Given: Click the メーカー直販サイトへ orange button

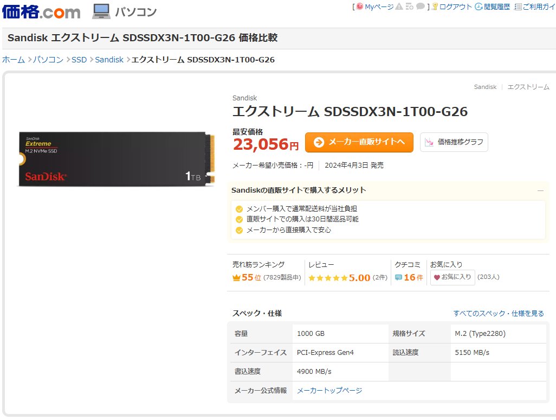Looking at the screenshot, I should point(359,142).
